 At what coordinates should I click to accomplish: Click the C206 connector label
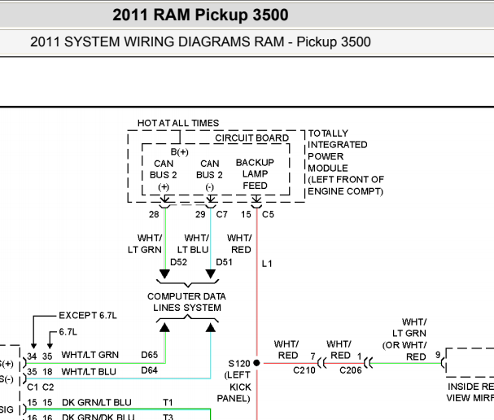(x=351, y=370)
